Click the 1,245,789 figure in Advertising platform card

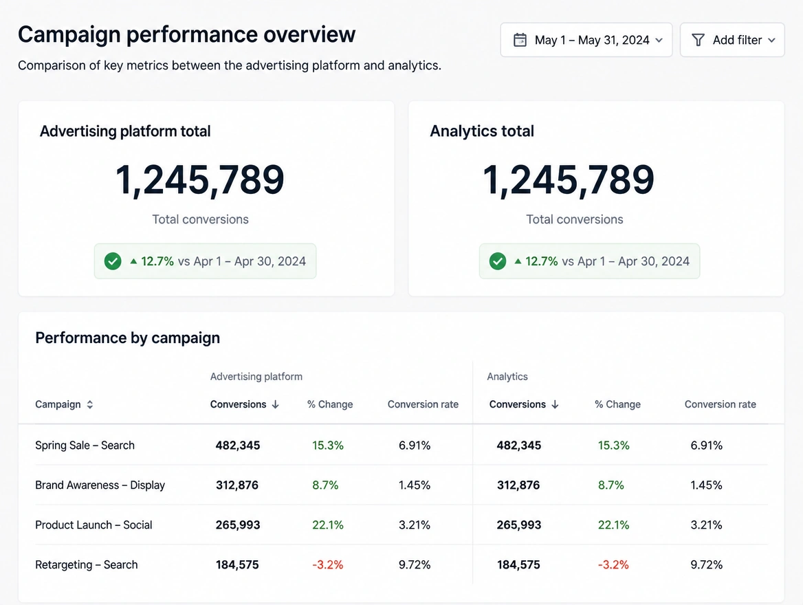click(x=200, y=180)
